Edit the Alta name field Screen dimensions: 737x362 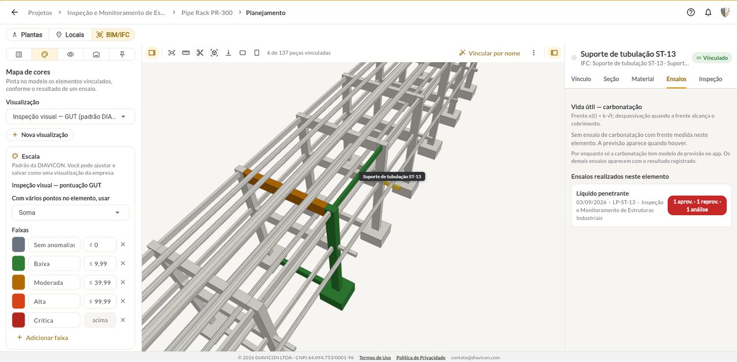click(x=54, y=301)
